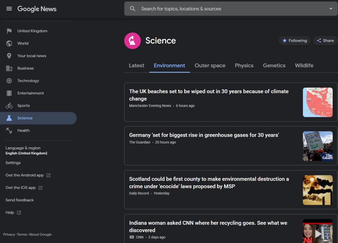Open the UK beaches article thumbnail
This screenshot has width=338, height=243.
click(x=318, y=102)
